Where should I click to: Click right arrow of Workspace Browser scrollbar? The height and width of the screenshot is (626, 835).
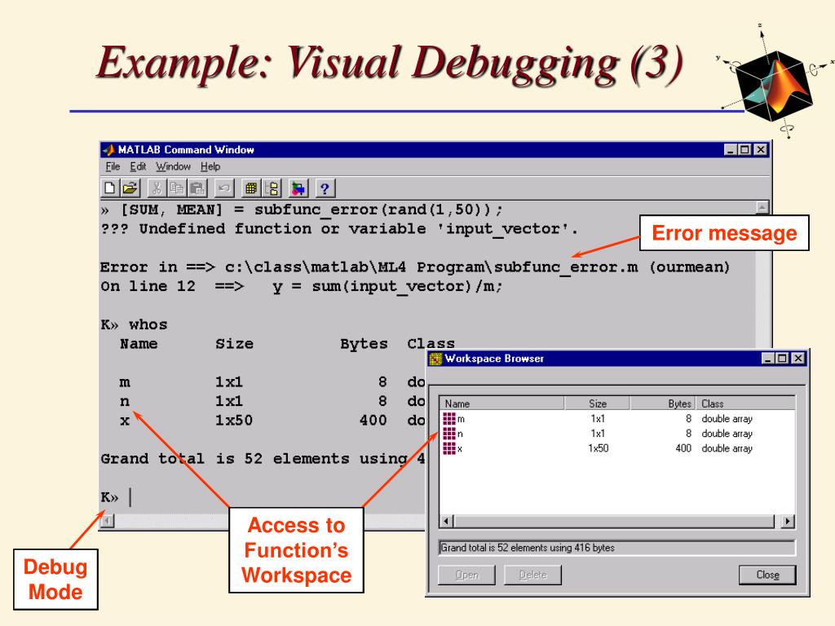pos(788,521)
